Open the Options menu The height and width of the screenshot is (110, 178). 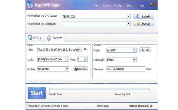pos(107,5)
